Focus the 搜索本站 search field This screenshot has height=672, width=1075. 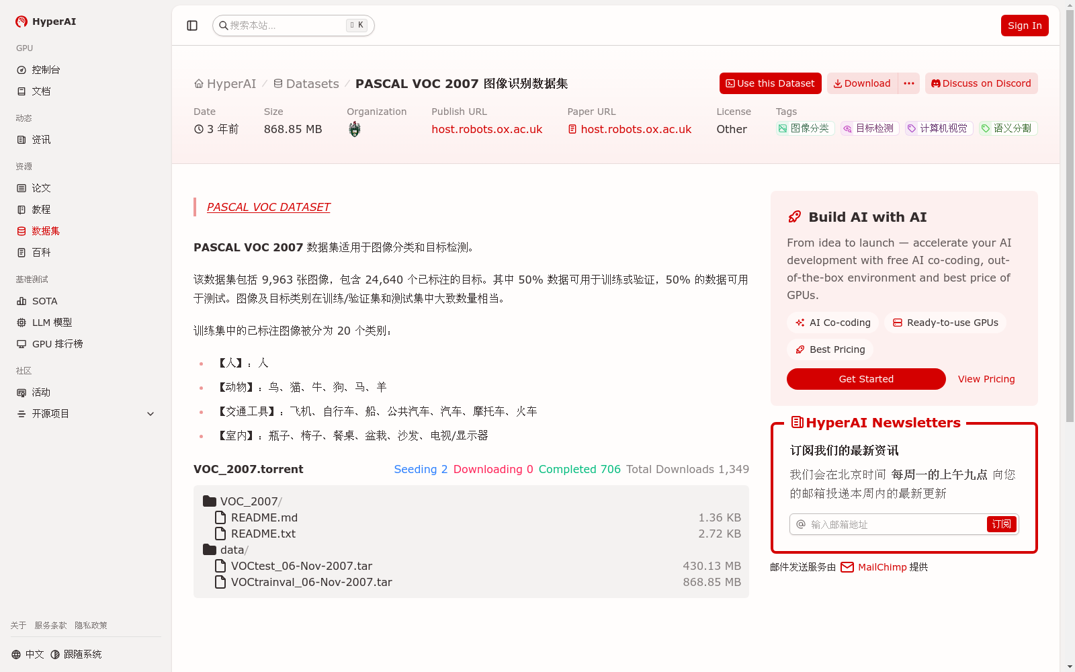294,26
